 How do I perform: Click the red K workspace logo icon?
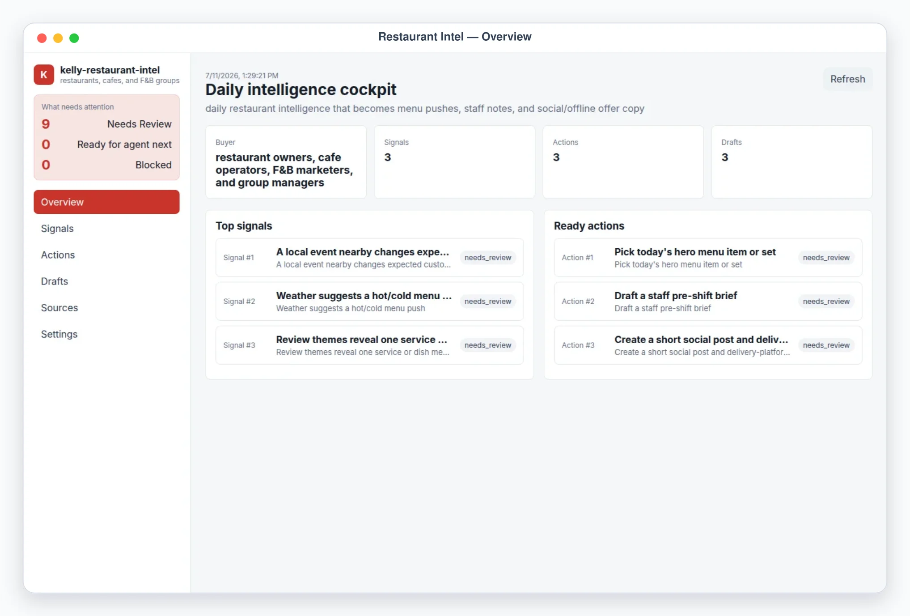click(44, 75)
